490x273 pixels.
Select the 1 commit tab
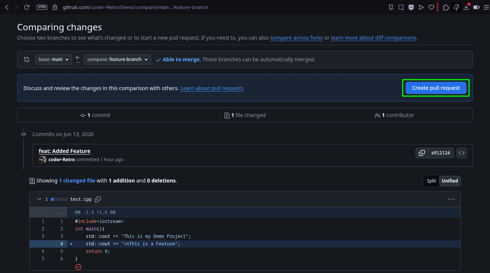[x=95, y=115]
